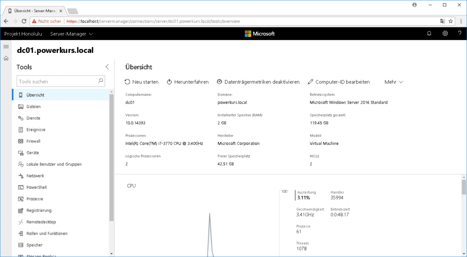467x257 pixels.
Task: Click Datenträgermetriken deaktivieren
Action: [x=258, y=82]
